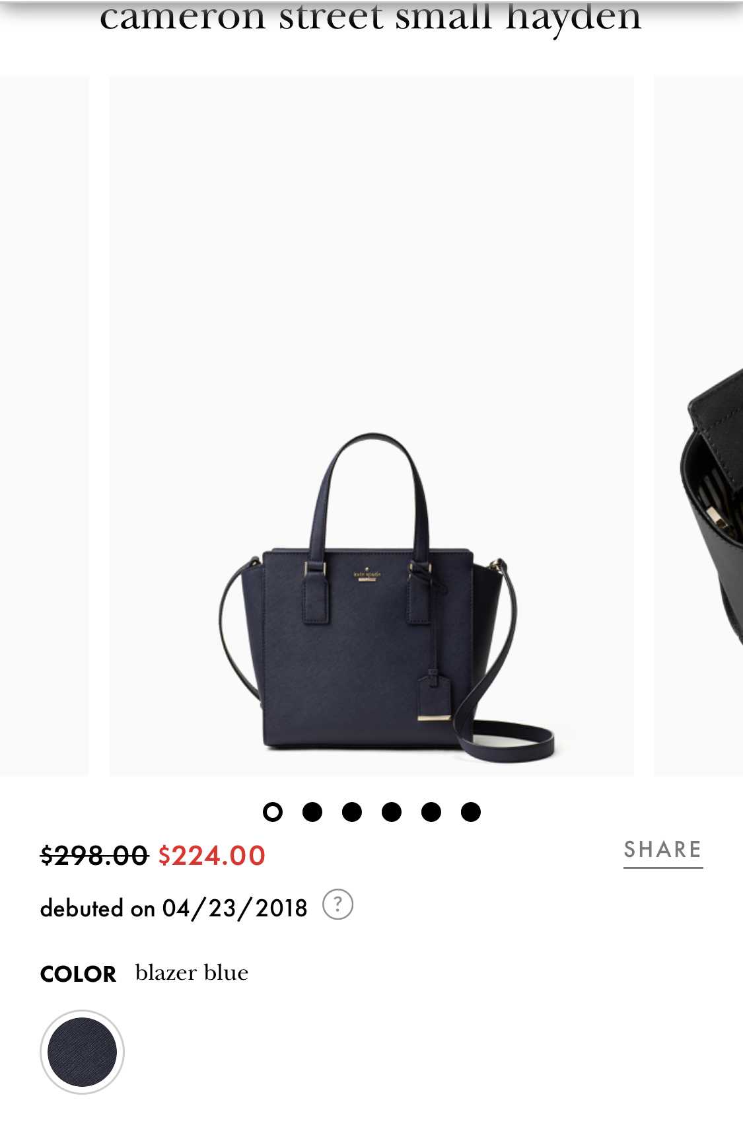The image size is (743, 1143).
Task: Select the sixth carousel dot
Action: pos(470,811)
